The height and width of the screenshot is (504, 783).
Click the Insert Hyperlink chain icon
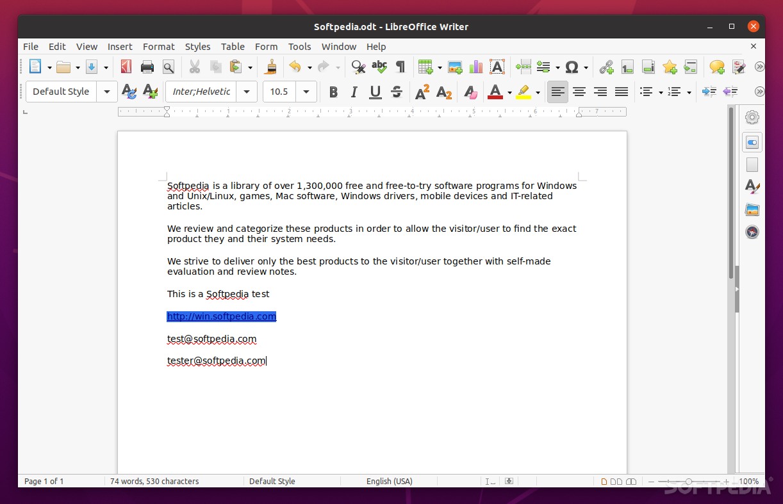pyautogui.click(x=606, y=67)
